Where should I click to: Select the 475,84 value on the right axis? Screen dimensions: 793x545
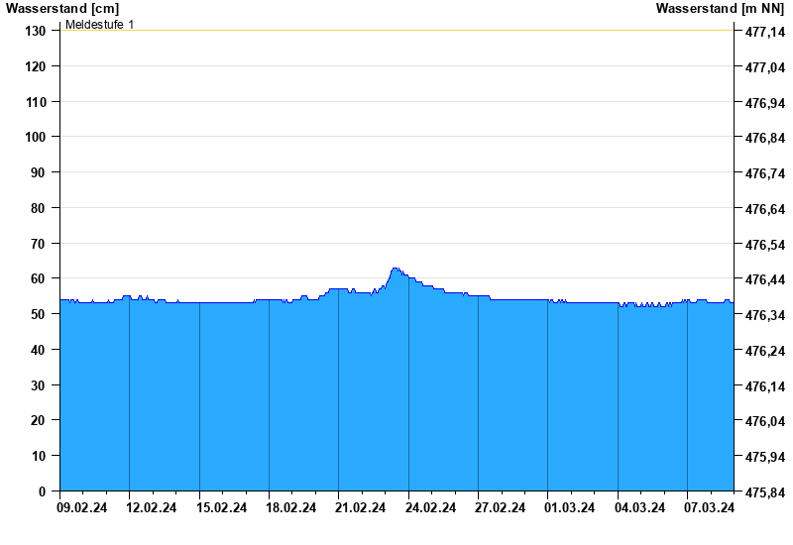coord(761,492)
